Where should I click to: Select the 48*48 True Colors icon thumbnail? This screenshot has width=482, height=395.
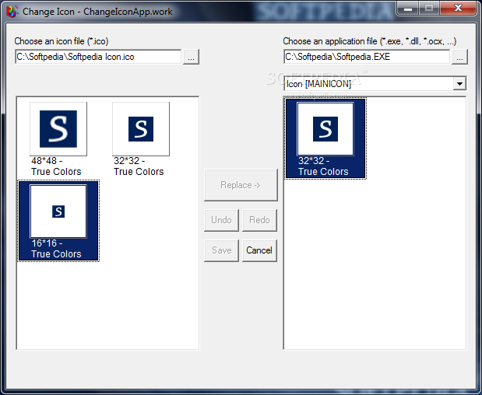[x=58, y=129]
